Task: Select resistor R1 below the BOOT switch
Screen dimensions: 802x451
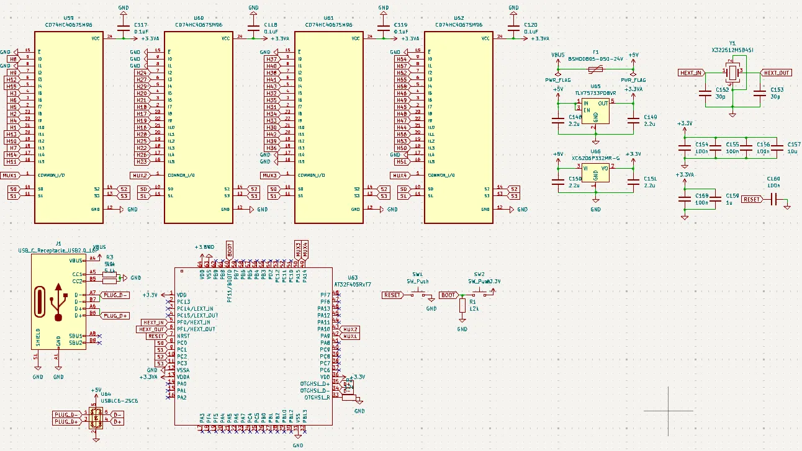Action: [x=462, y=305]
